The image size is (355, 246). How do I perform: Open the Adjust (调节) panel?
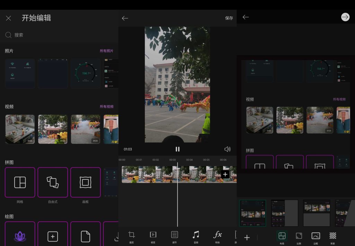pyautogui.click(x=174, y=237)
